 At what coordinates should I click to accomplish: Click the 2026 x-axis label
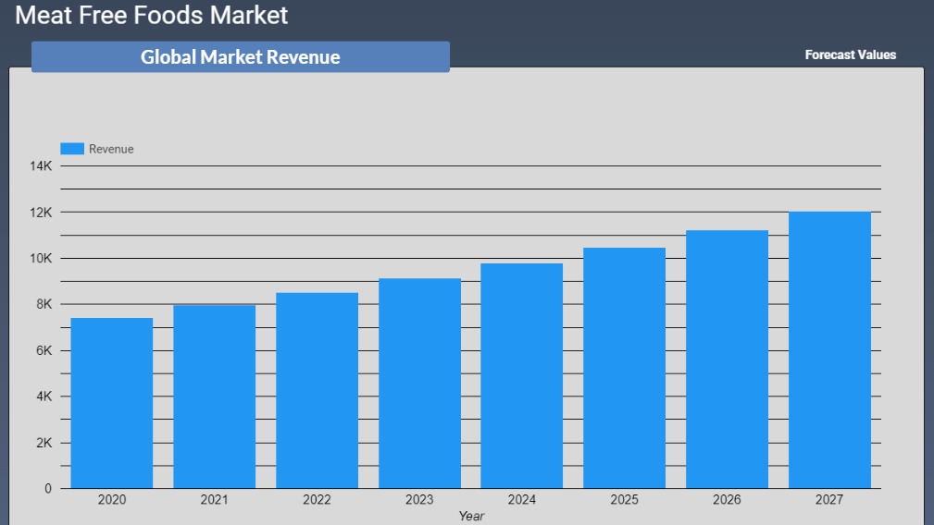click(727, 500)
